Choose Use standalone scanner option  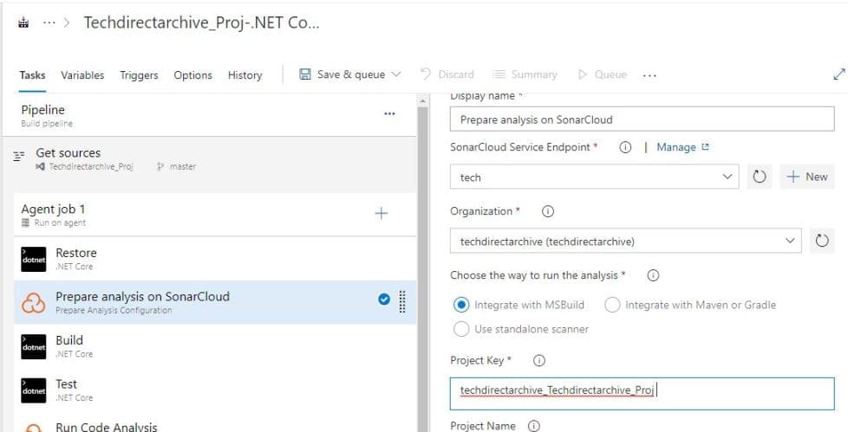point(460,329)
